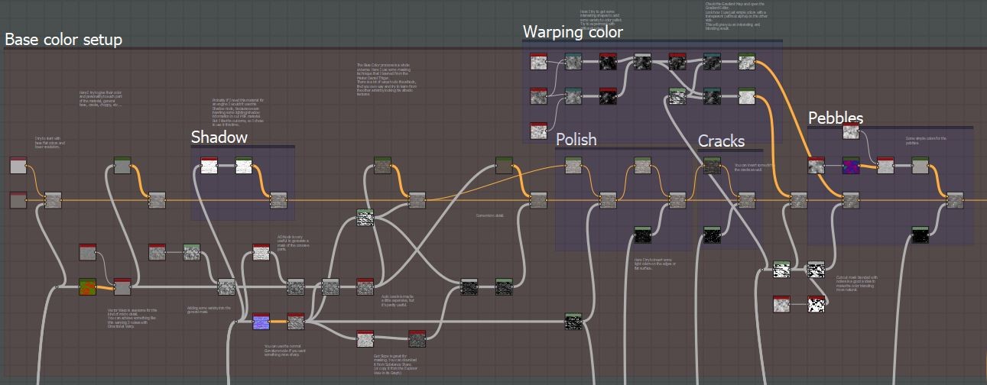The image size is (987, 385).
Task: Select the Pebbles frame title
Action: point(836,118)
